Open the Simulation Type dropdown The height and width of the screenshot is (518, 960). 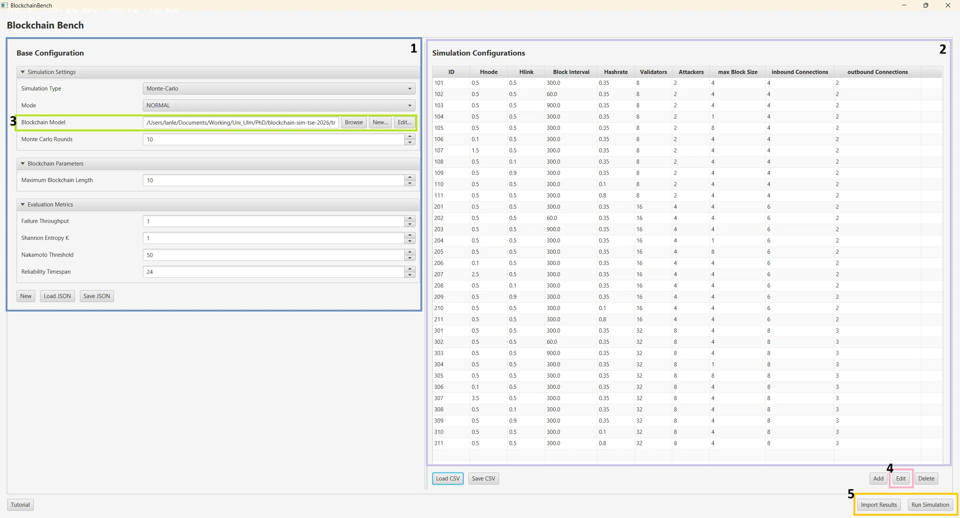(279, 89)
